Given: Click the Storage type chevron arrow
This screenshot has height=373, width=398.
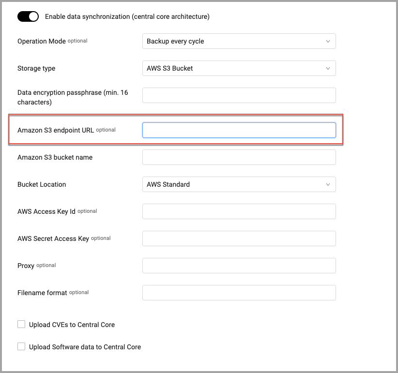Looking at the screenshot, I should (328, 69).
